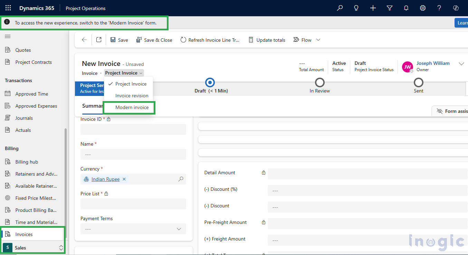The height and width of the screenshot is (255, 468).
Task: Open the Payment Terms dropdown
Action: (179, 229)
